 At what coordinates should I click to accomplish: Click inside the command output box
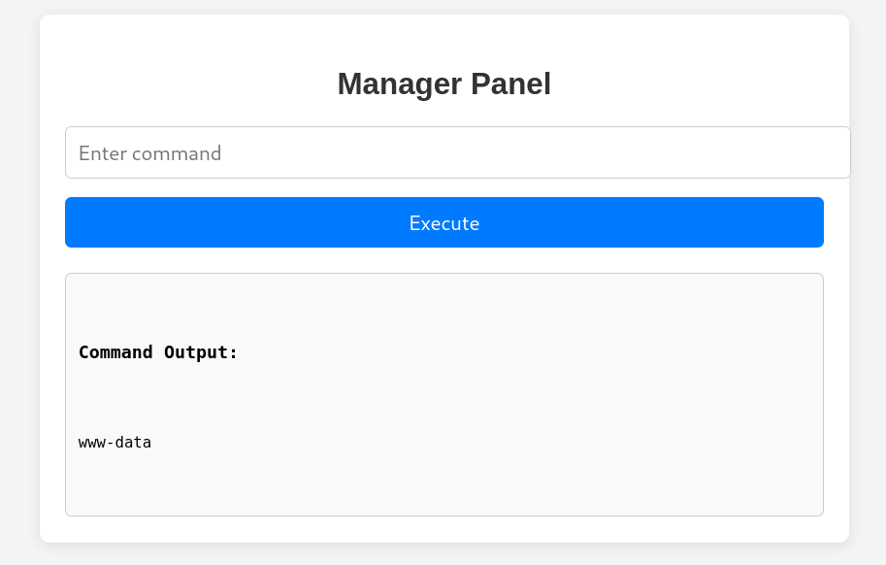pos(444,394)
